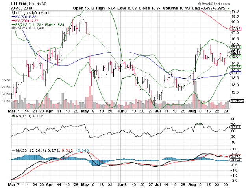Click the black 15.37 last price tag
The image size is (246, 190).
pyautogui.click(x=236, y=53)
